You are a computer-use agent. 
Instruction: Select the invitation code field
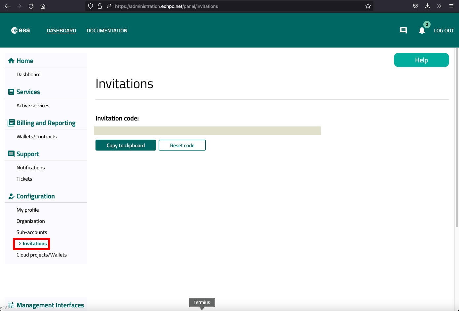click(207, 130)
